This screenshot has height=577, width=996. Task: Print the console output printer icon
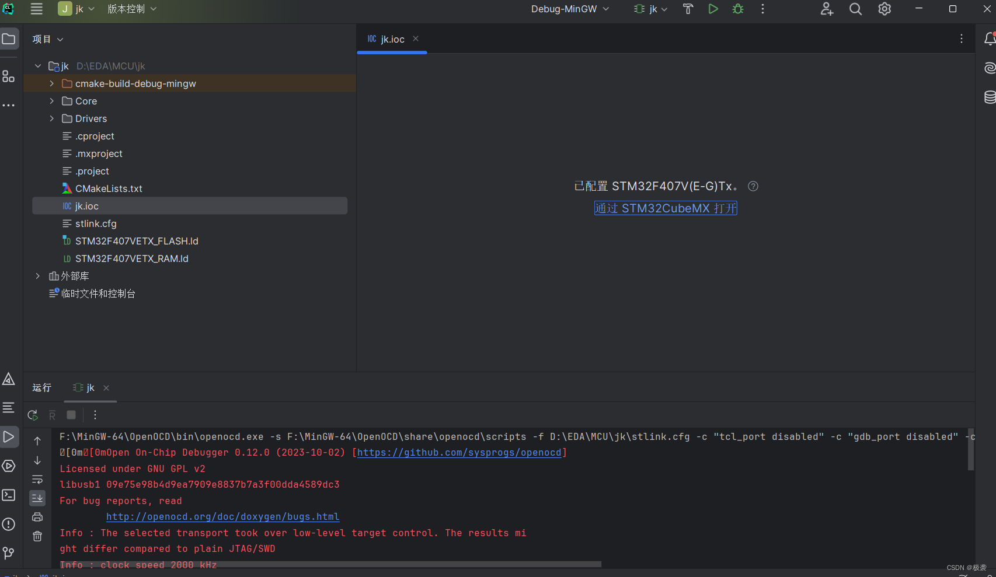pyautogui.click(x=37, y=517)
